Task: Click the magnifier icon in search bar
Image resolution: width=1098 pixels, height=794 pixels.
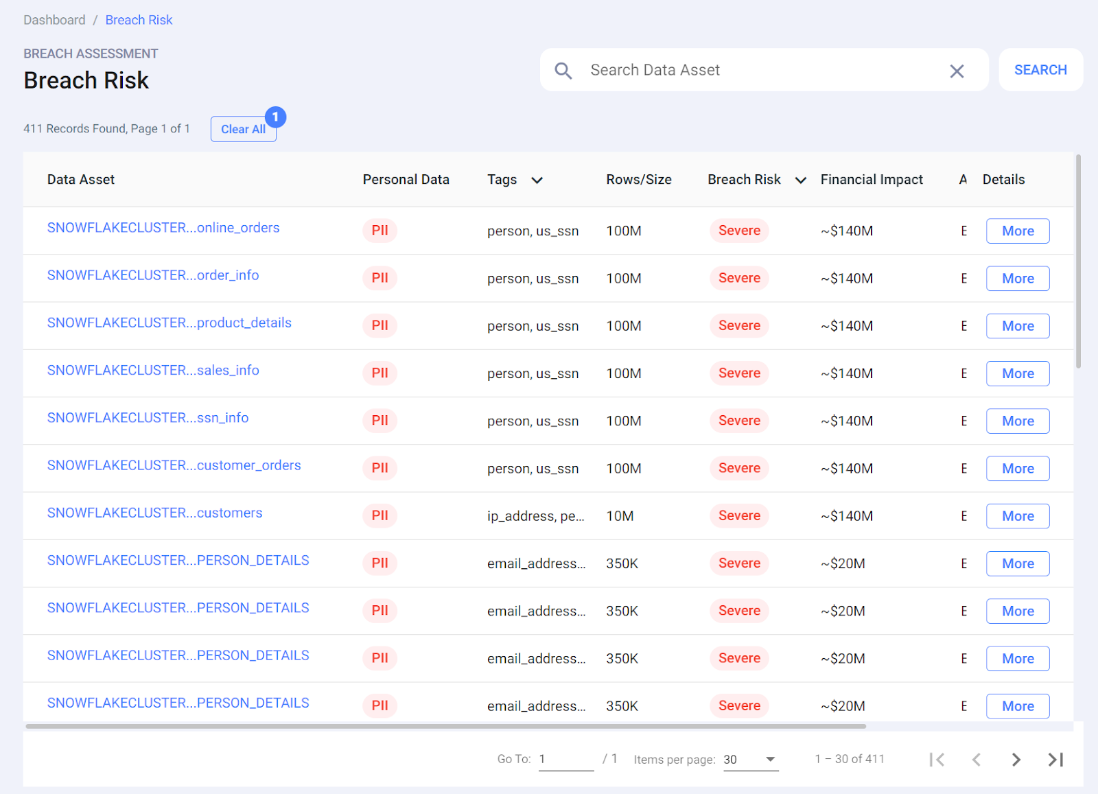Action: [x=563, y=71]
